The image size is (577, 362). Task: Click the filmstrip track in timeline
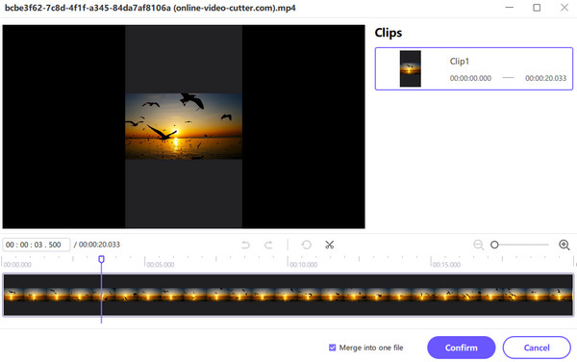pyautogui.click(x=288, y=295)
